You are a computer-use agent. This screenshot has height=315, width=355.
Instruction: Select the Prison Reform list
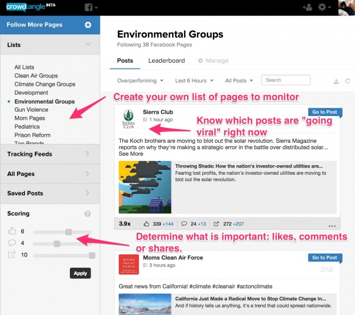(33, 135)
